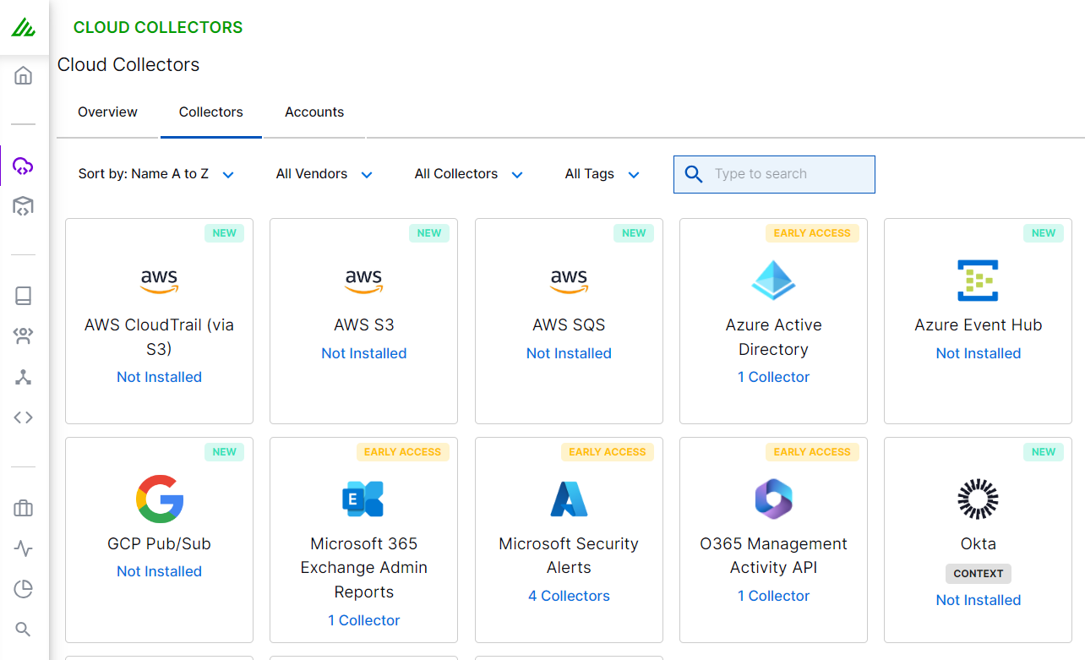
Task: Select the Collectors tab
Action: (x=211, y=112)
